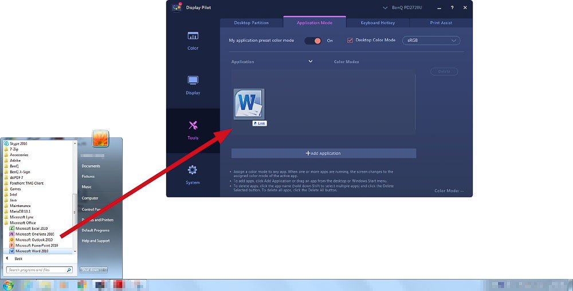Open Default Programs entry
Screen dimensions: 573x291
coord(95,230)
